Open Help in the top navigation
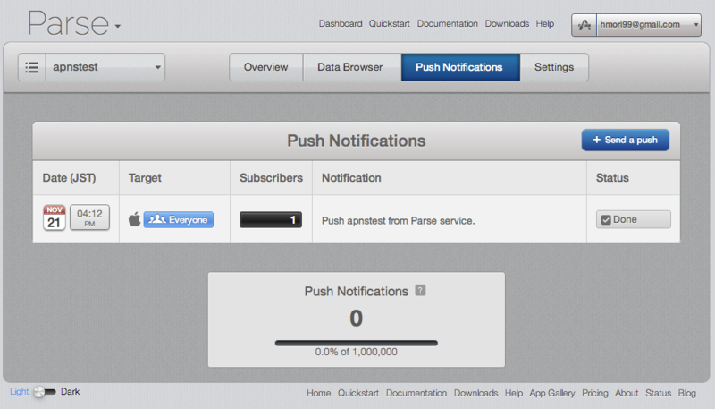The image size is (715, 409). point(544,24)
